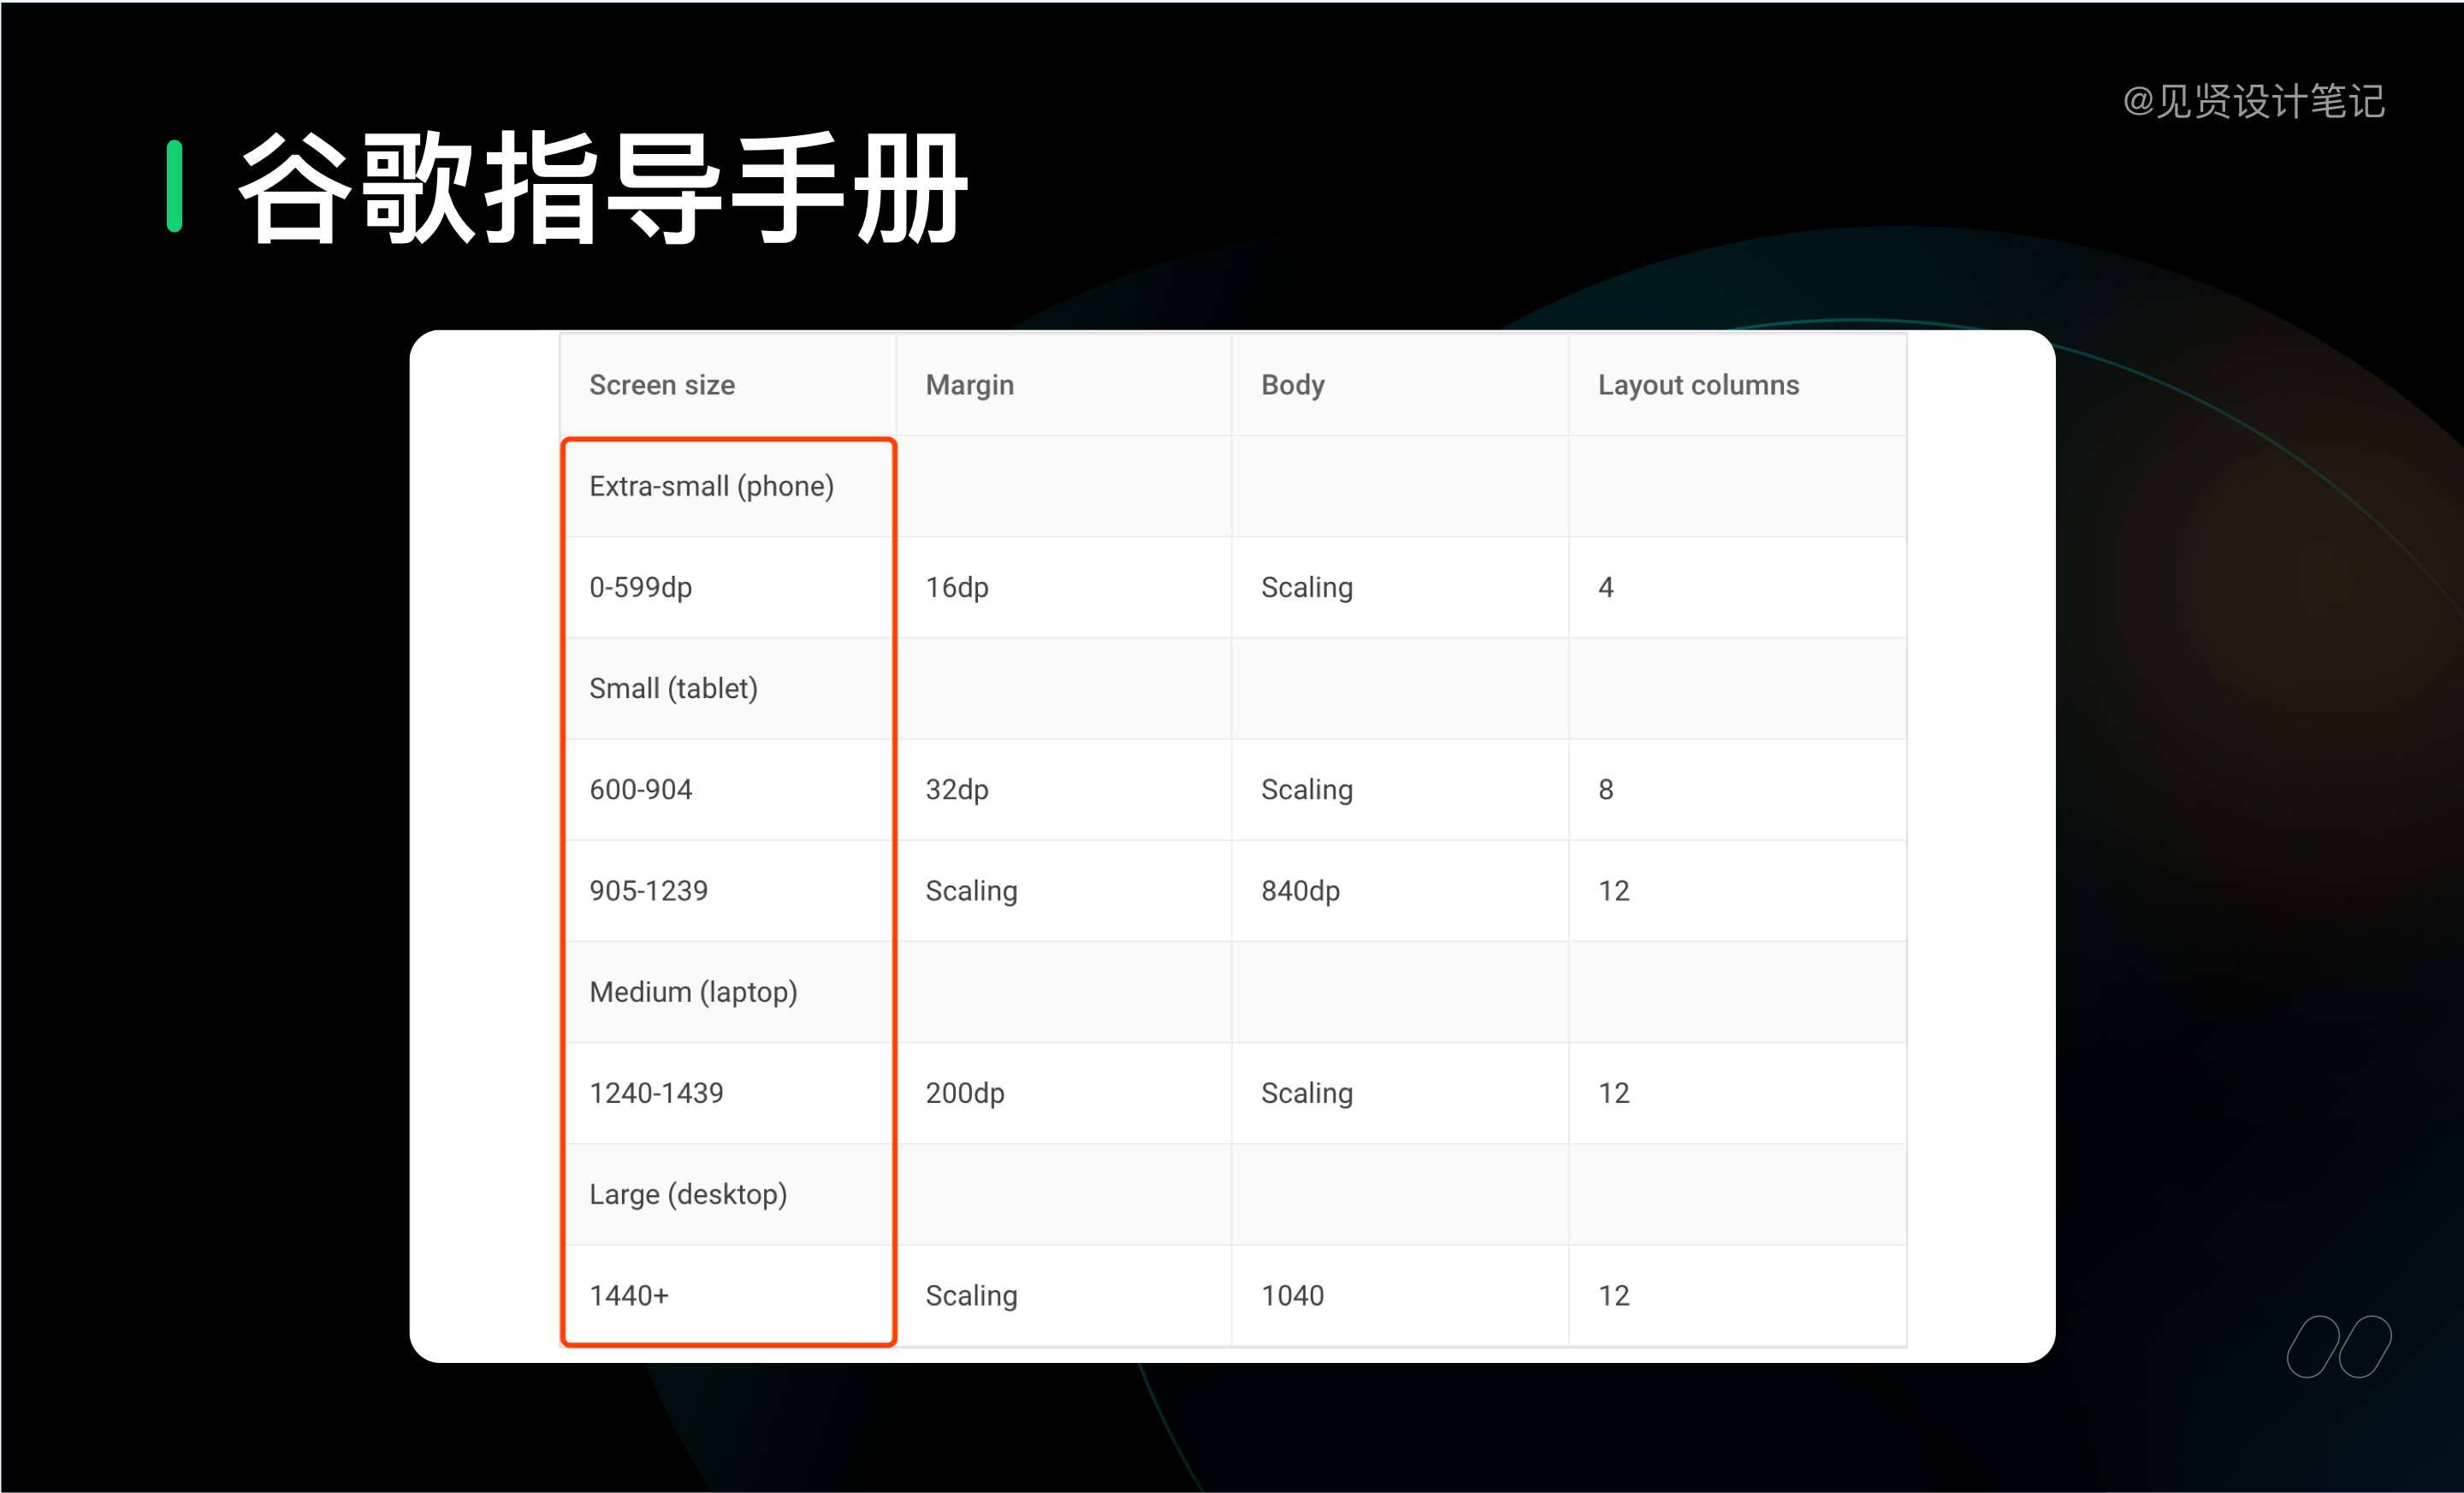The height and width of the screenshot is (1493, 2464).
Task: Click the 32dp margin value
Action: (956, 789)
